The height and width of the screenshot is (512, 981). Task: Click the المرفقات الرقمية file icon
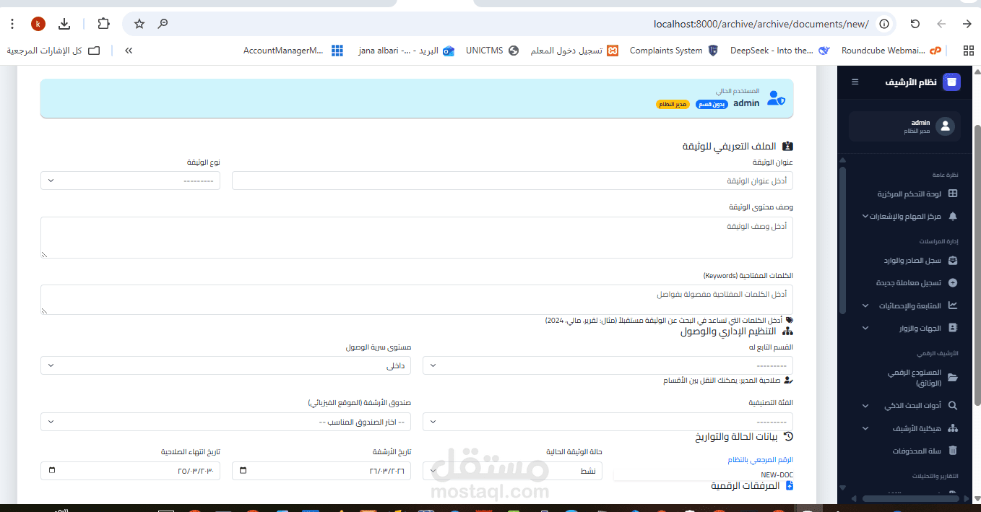[x=789, y=486]
